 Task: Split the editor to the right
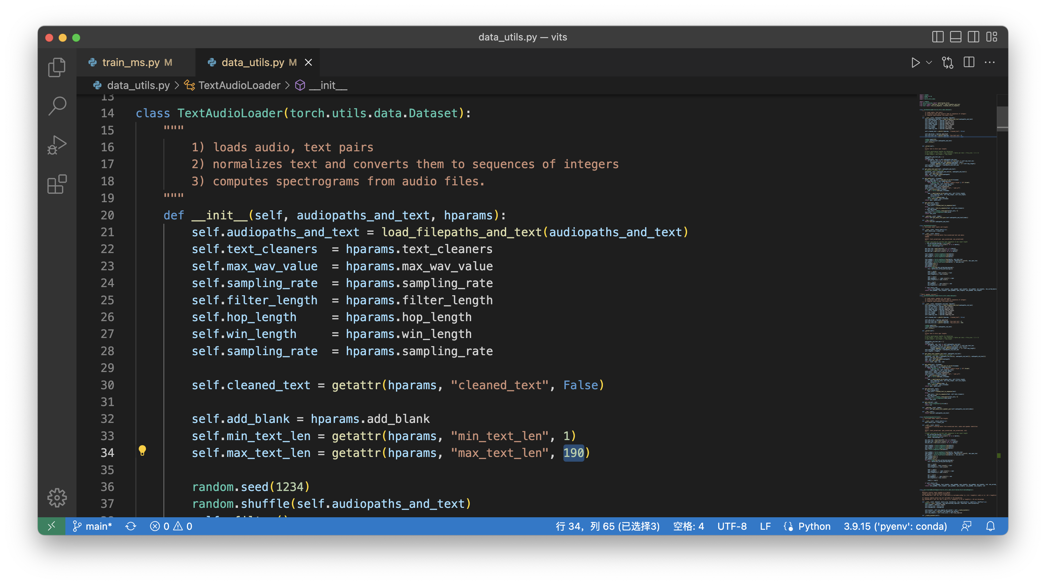pyautogui.click(x=969, y=63)
